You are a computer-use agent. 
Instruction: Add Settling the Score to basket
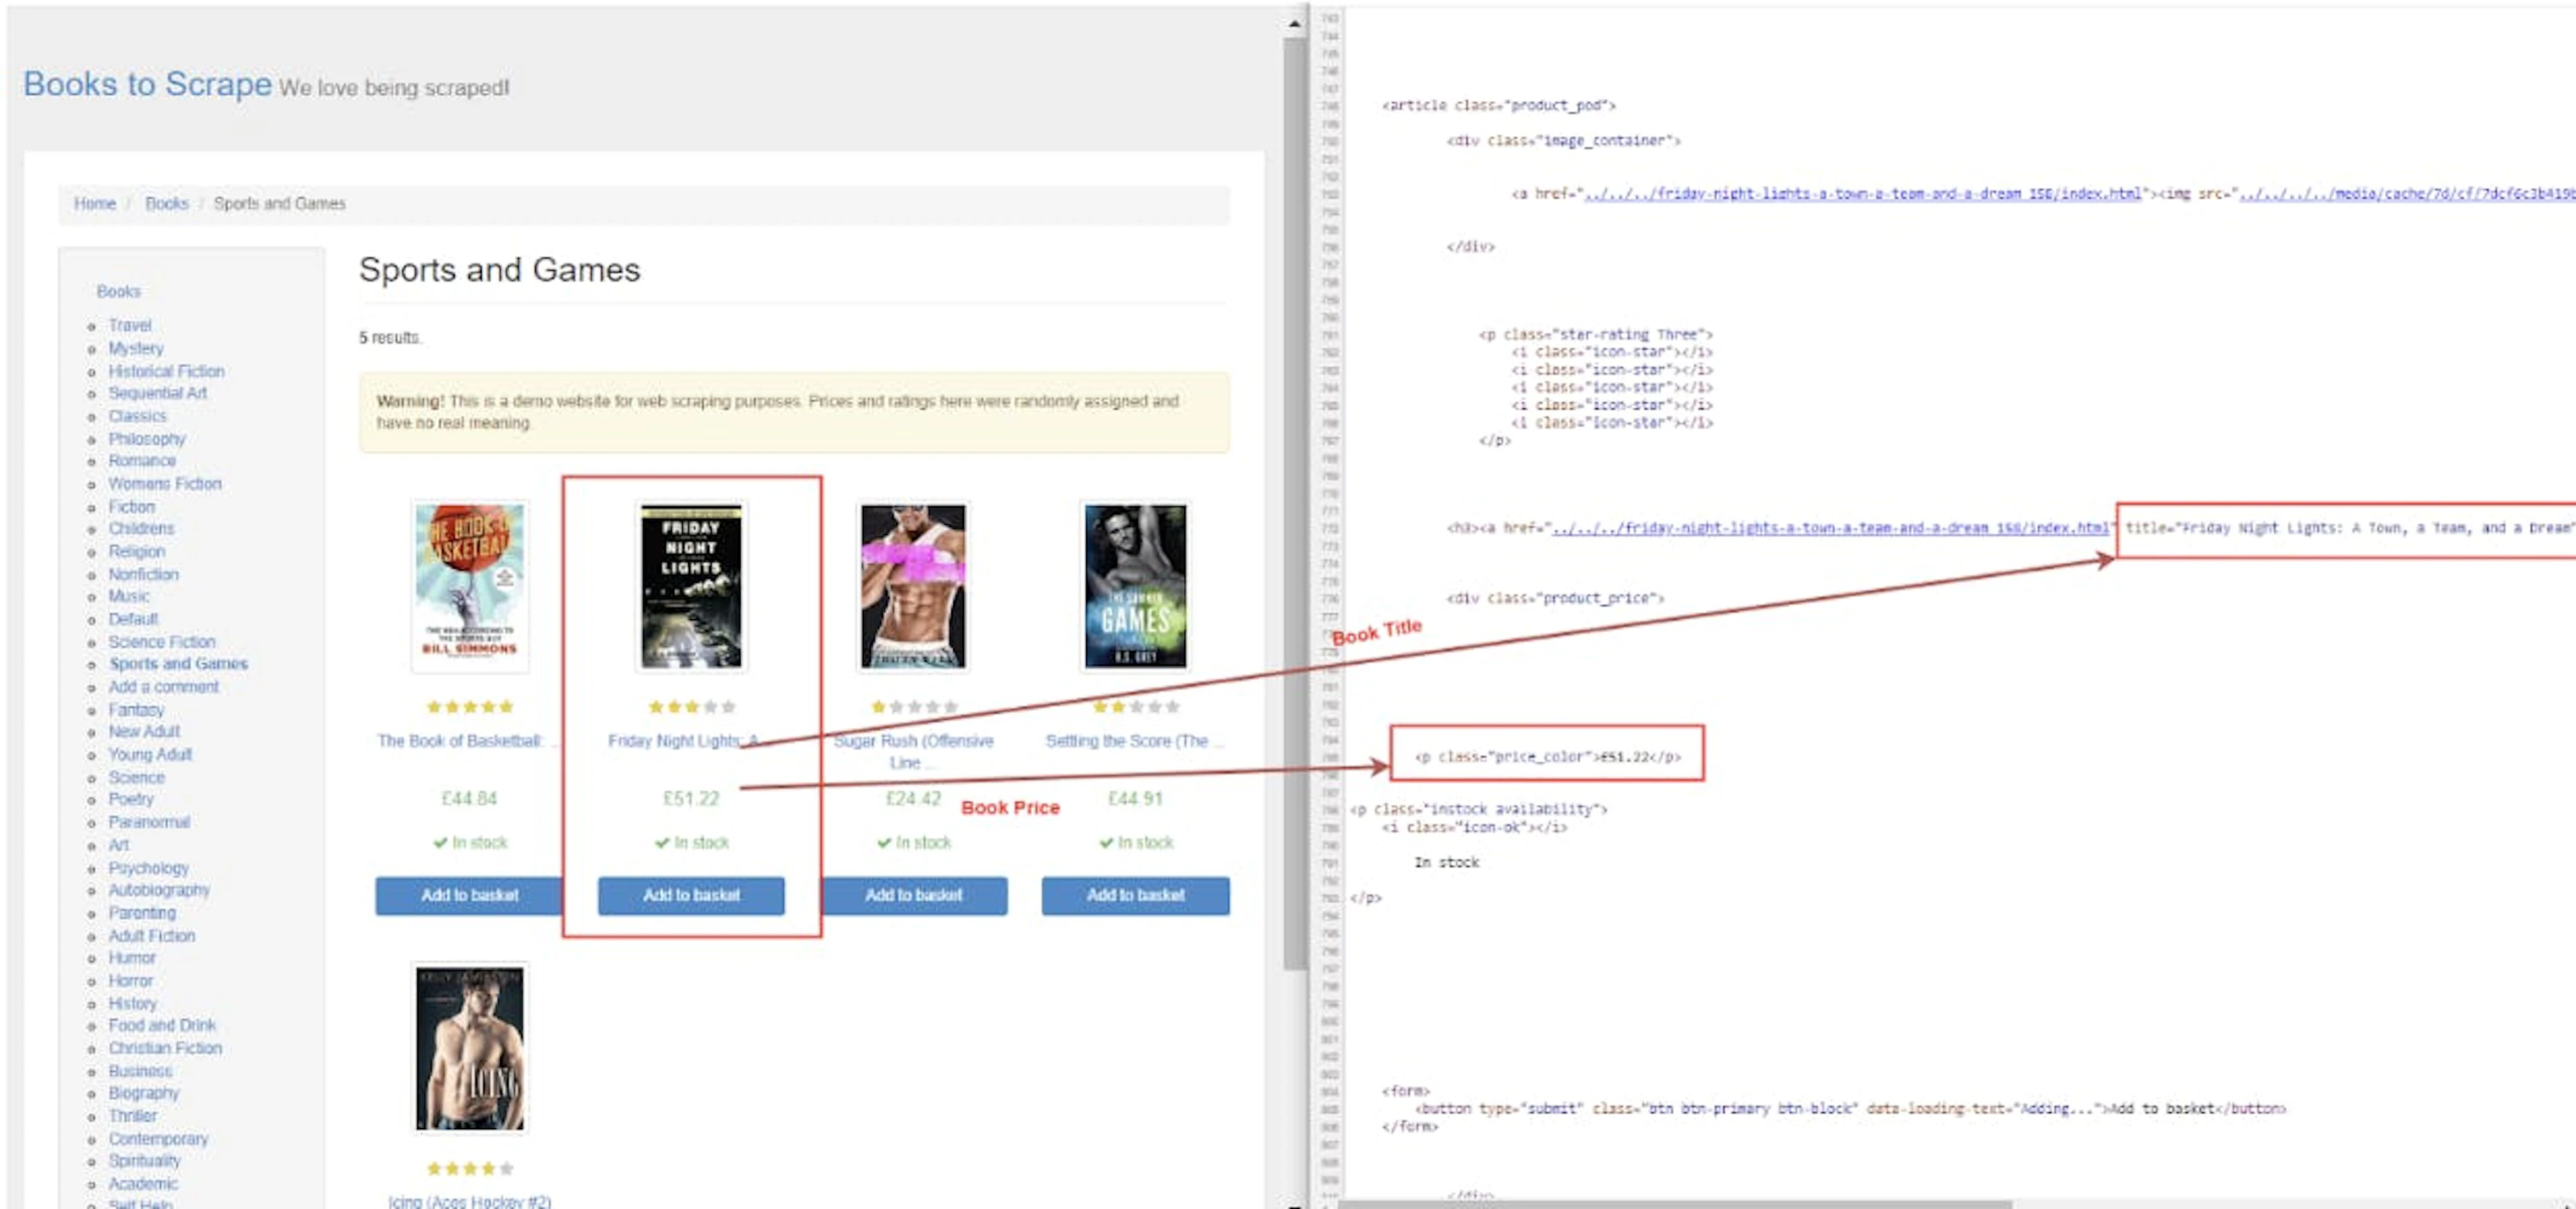1135,897
